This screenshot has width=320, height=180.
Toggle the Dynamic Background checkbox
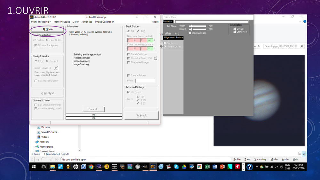point(36,45)
